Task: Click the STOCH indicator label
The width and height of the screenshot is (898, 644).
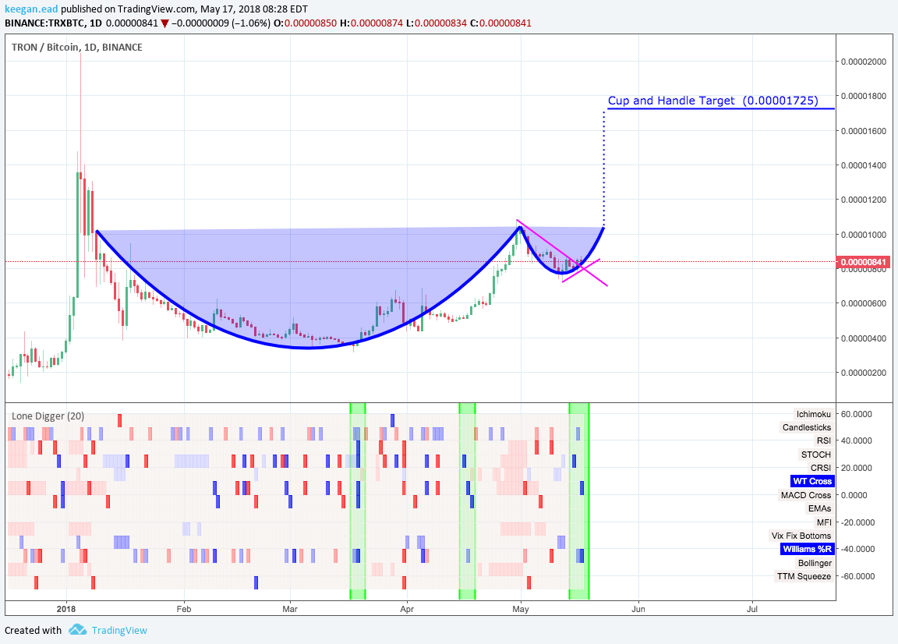Action: click(815, 455)
